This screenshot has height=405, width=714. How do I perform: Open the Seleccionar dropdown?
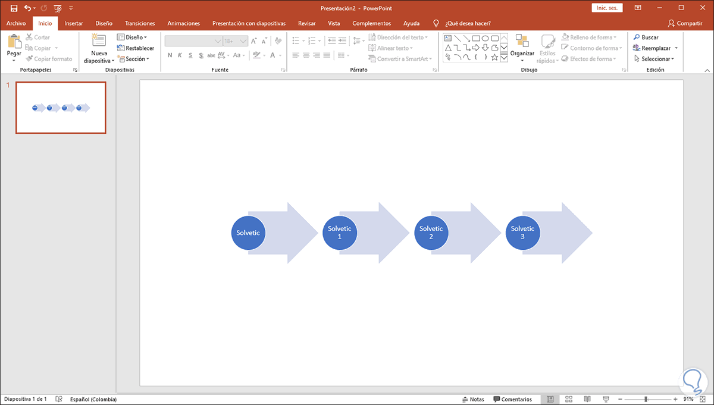pyautogui.click(x=654, y=59)
